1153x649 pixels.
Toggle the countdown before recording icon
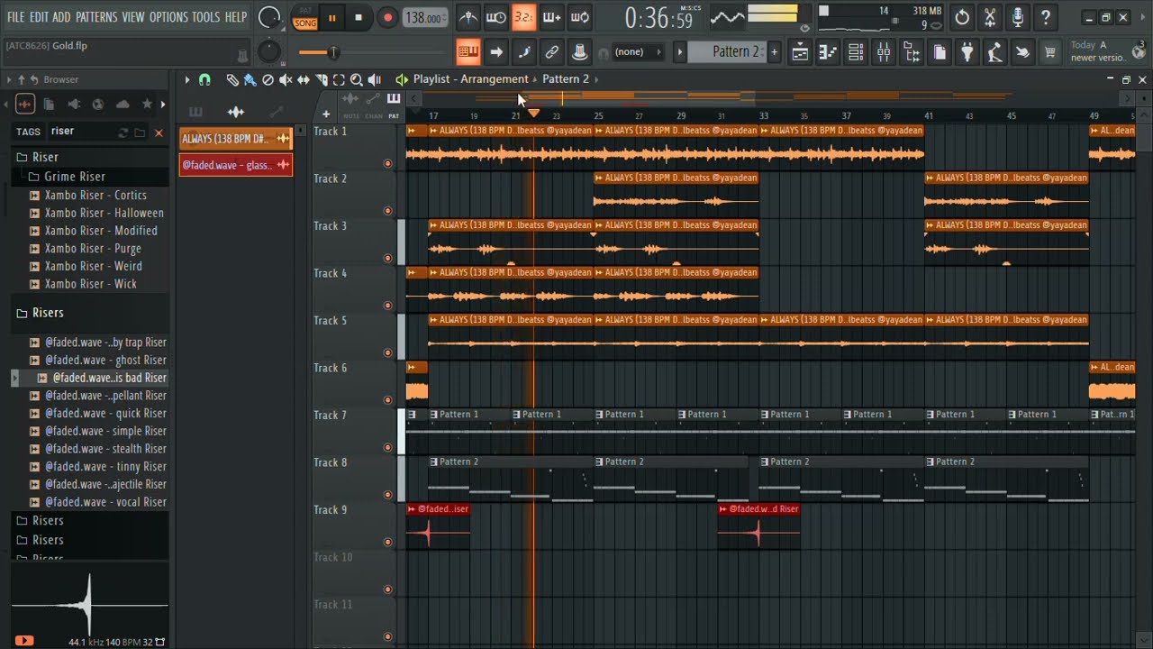click(523, 17)
